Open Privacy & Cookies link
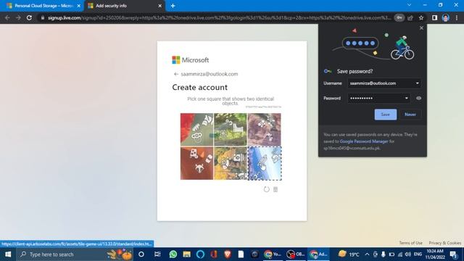The width and height of the screenshot is (464, 261). coord(444,243)
